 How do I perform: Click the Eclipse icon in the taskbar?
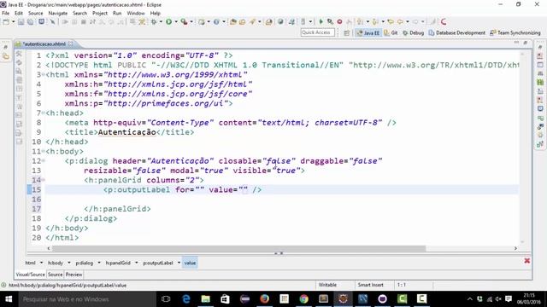[343, 299]
